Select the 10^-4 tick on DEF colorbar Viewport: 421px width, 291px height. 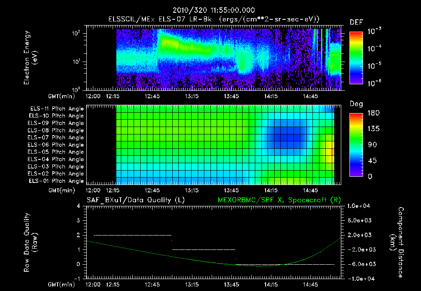(x=374, y=48)
